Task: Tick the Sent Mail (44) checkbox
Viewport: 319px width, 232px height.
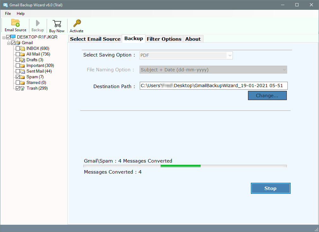Action: point(18,71)
